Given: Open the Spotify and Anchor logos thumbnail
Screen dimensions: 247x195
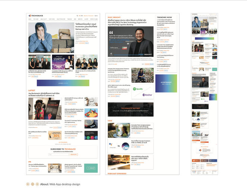Looking at the screenshot, I should [142, 92].
